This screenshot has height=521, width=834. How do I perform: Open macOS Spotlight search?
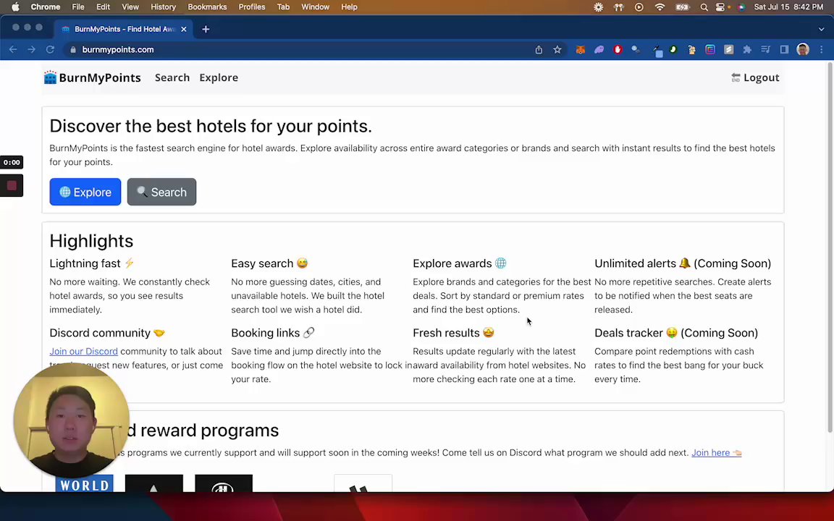click(704, 7)
